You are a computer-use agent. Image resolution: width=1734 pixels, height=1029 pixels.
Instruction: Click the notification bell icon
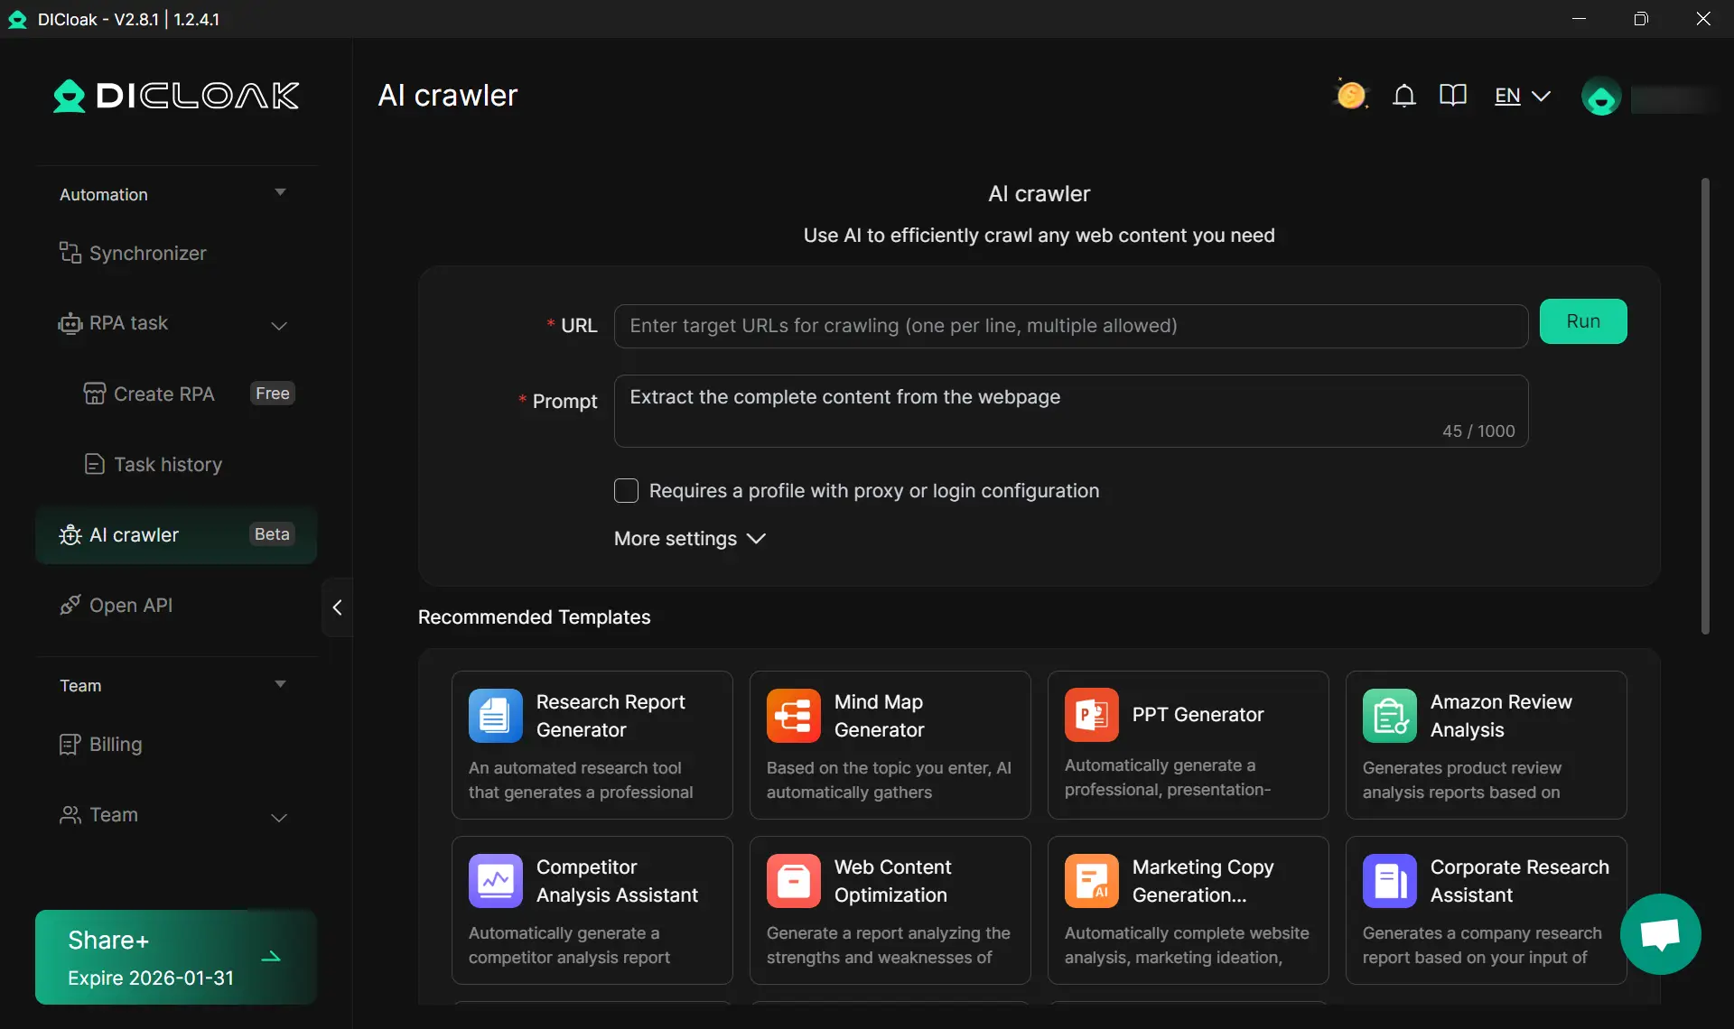1403,96
